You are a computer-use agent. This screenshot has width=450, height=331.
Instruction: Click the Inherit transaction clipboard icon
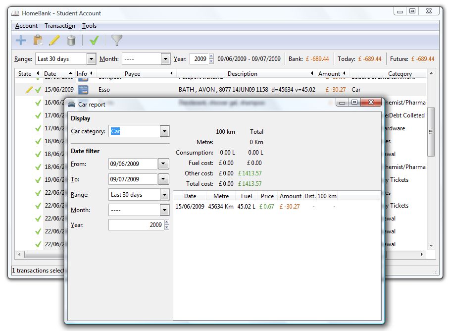click(x=38, y=41)
